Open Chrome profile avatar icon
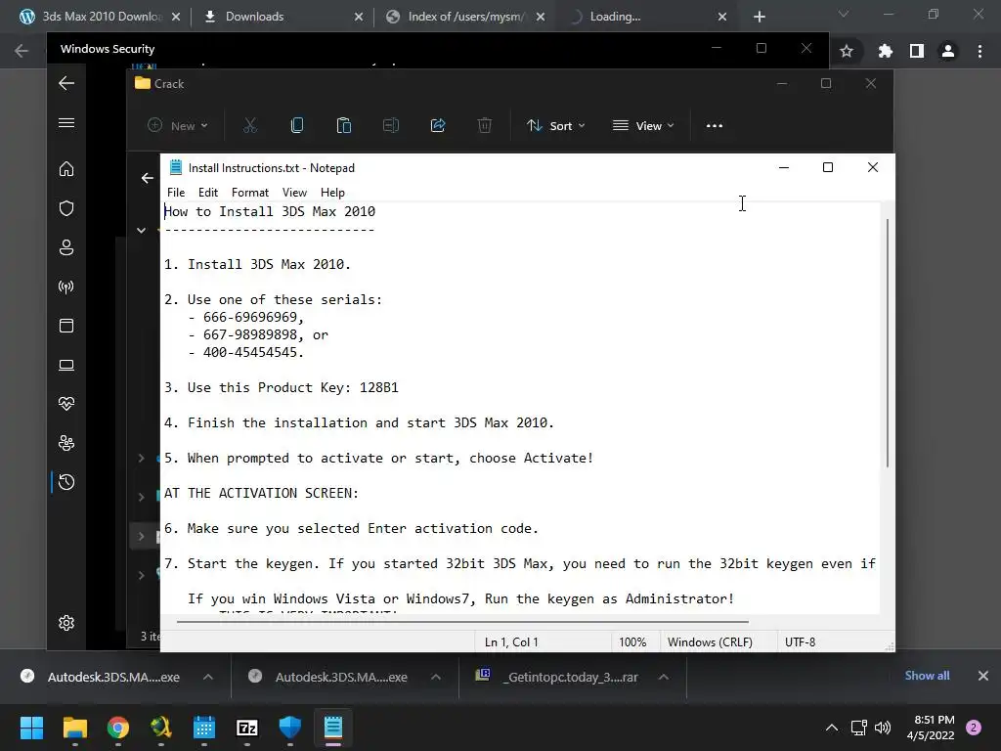The image size is (1001, 751). pos(948,51)
